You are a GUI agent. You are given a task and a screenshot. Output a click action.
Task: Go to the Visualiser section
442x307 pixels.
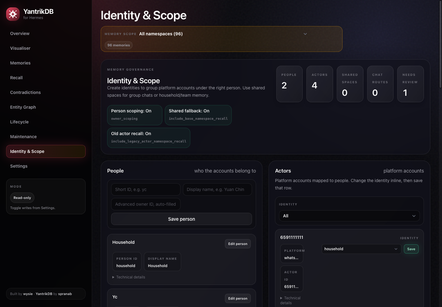(46, 48)
